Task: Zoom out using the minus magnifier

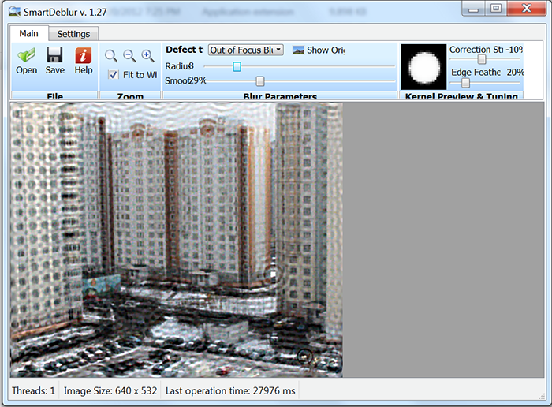Action: coord(129,56)
